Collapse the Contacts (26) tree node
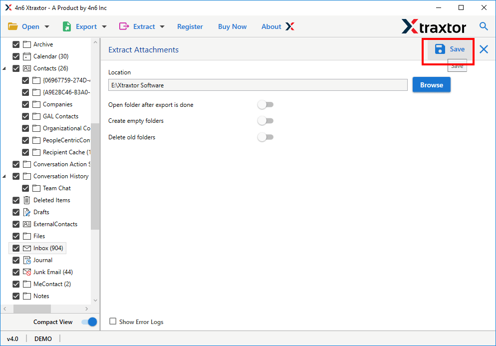Screen dimensions: 496x346 point(4,68)
